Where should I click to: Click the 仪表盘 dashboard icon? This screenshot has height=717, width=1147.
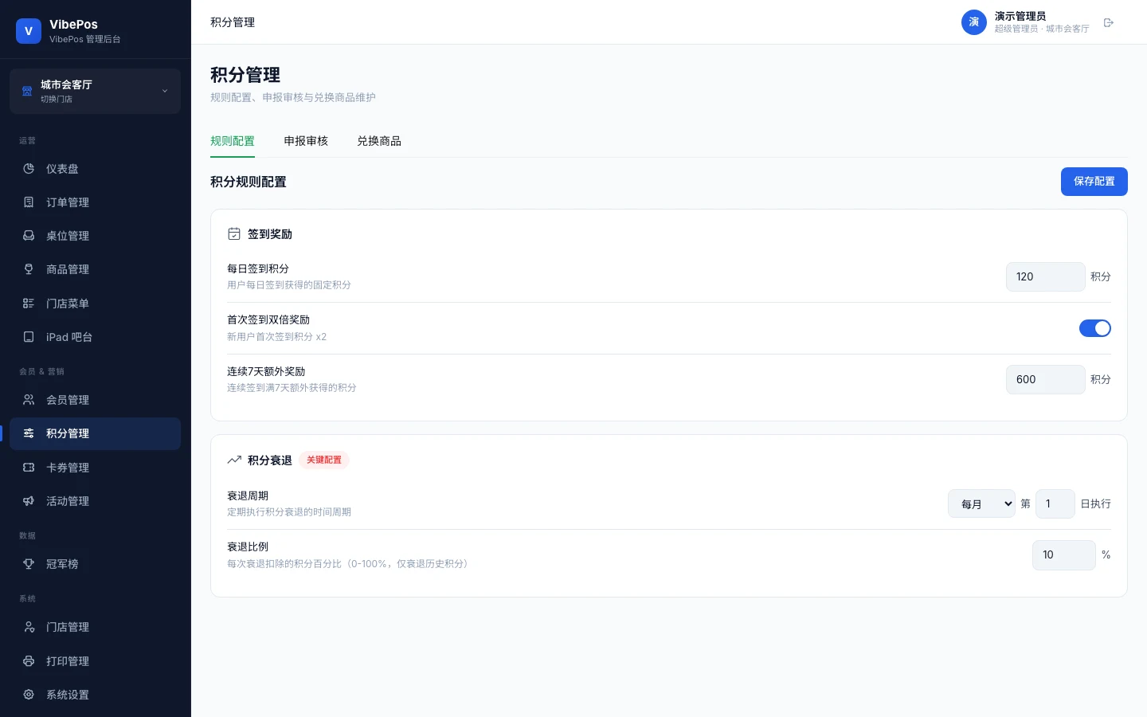(x=29, y=169)
